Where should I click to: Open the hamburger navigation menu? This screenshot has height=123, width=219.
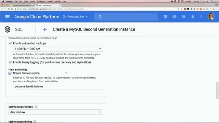8,17
